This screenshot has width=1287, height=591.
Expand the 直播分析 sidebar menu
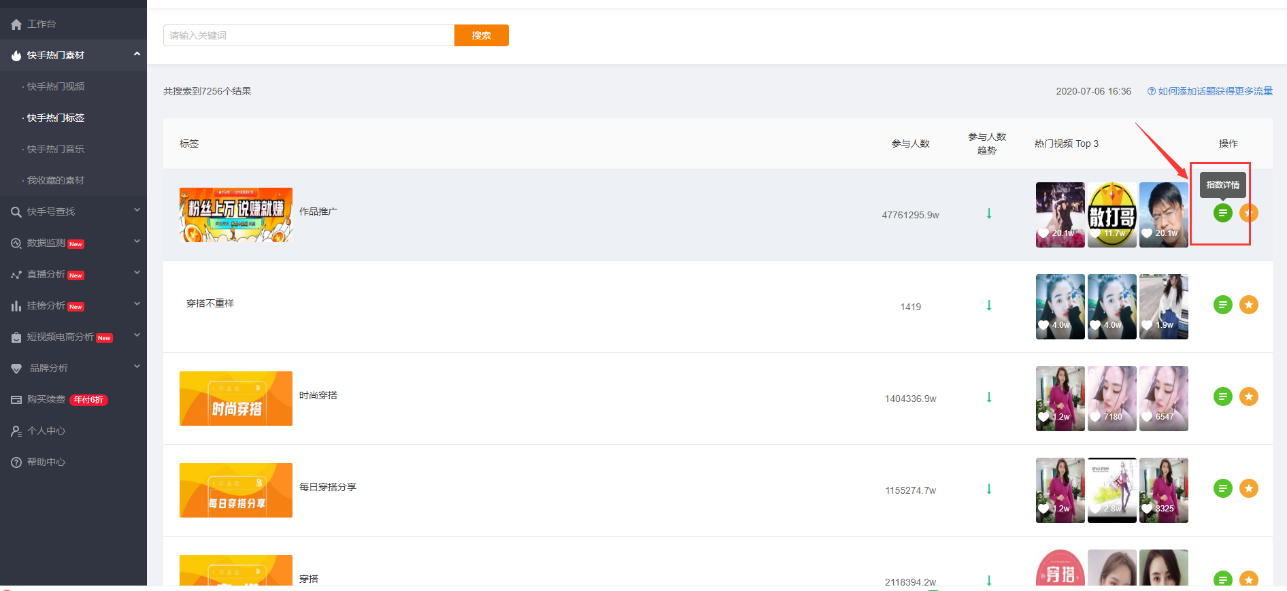point(137,273)
